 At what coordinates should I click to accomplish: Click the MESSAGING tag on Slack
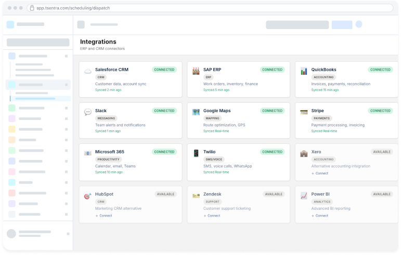106,118
